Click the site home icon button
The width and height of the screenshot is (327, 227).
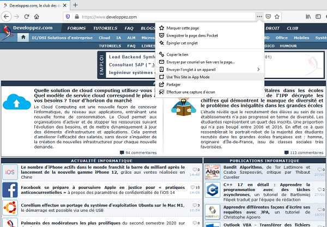click(x=23, y=38)
